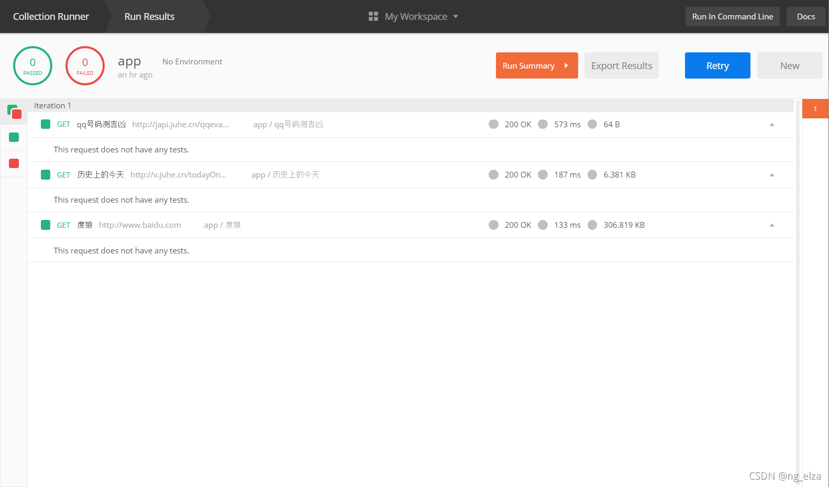Retry the collection run
Screen dimensions: 829x487
tap(717, 65)
